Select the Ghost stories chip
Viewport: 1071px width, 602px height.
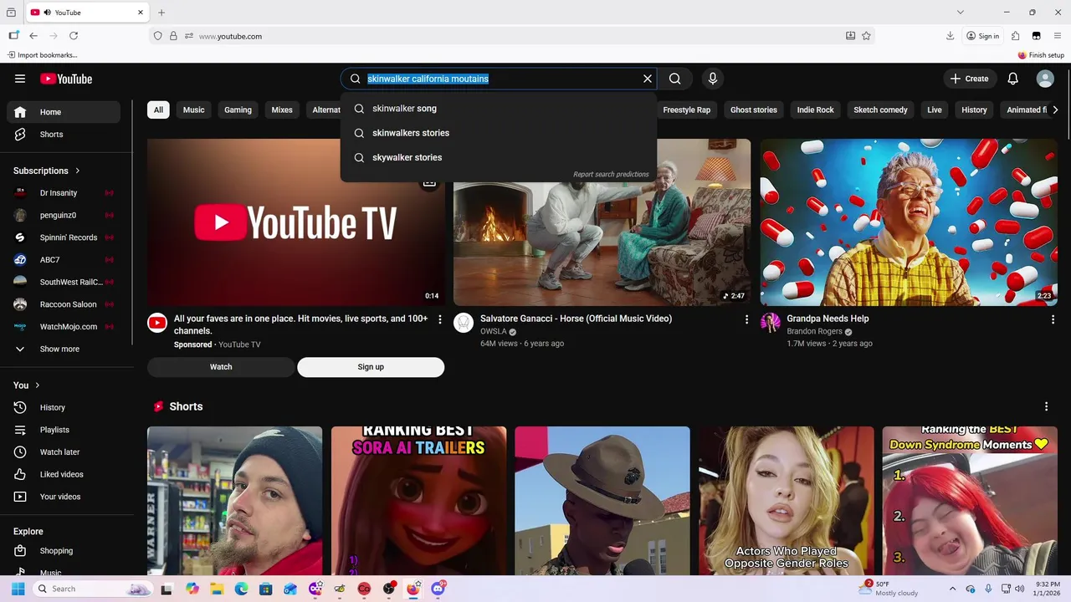point(754,110)
